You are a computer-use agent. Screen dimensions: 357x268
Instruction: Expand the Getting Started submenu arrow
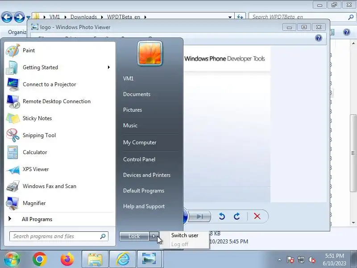click(109, 67)
